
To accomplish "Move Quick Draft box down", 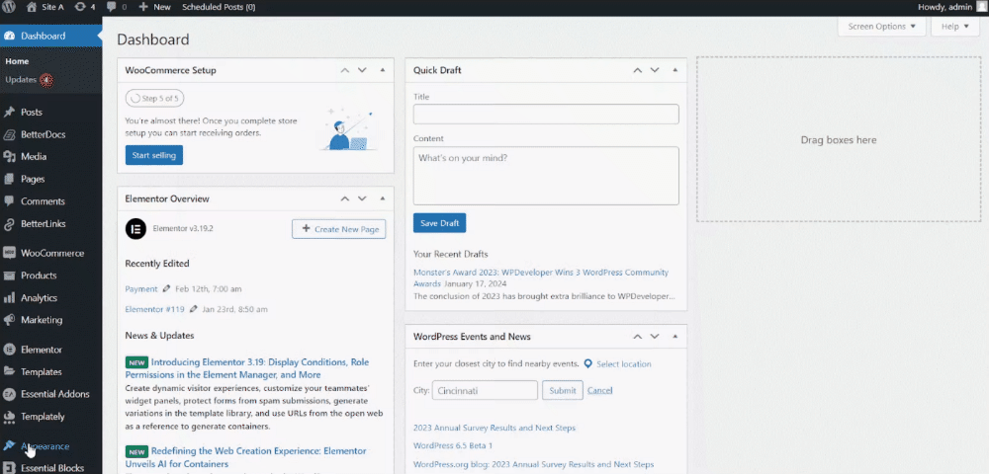I will click(655, 70).
